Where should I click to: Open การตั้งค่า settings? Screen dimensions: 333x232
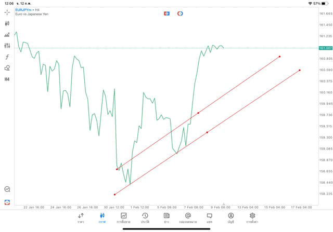pyautogui.click(x=252, y=218)
